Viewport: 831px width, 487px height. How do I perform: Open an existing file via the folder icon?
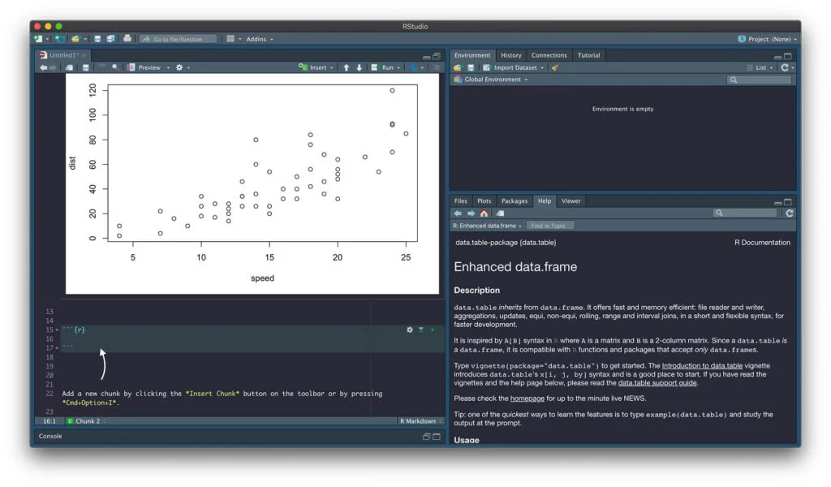tap(75, 39)
